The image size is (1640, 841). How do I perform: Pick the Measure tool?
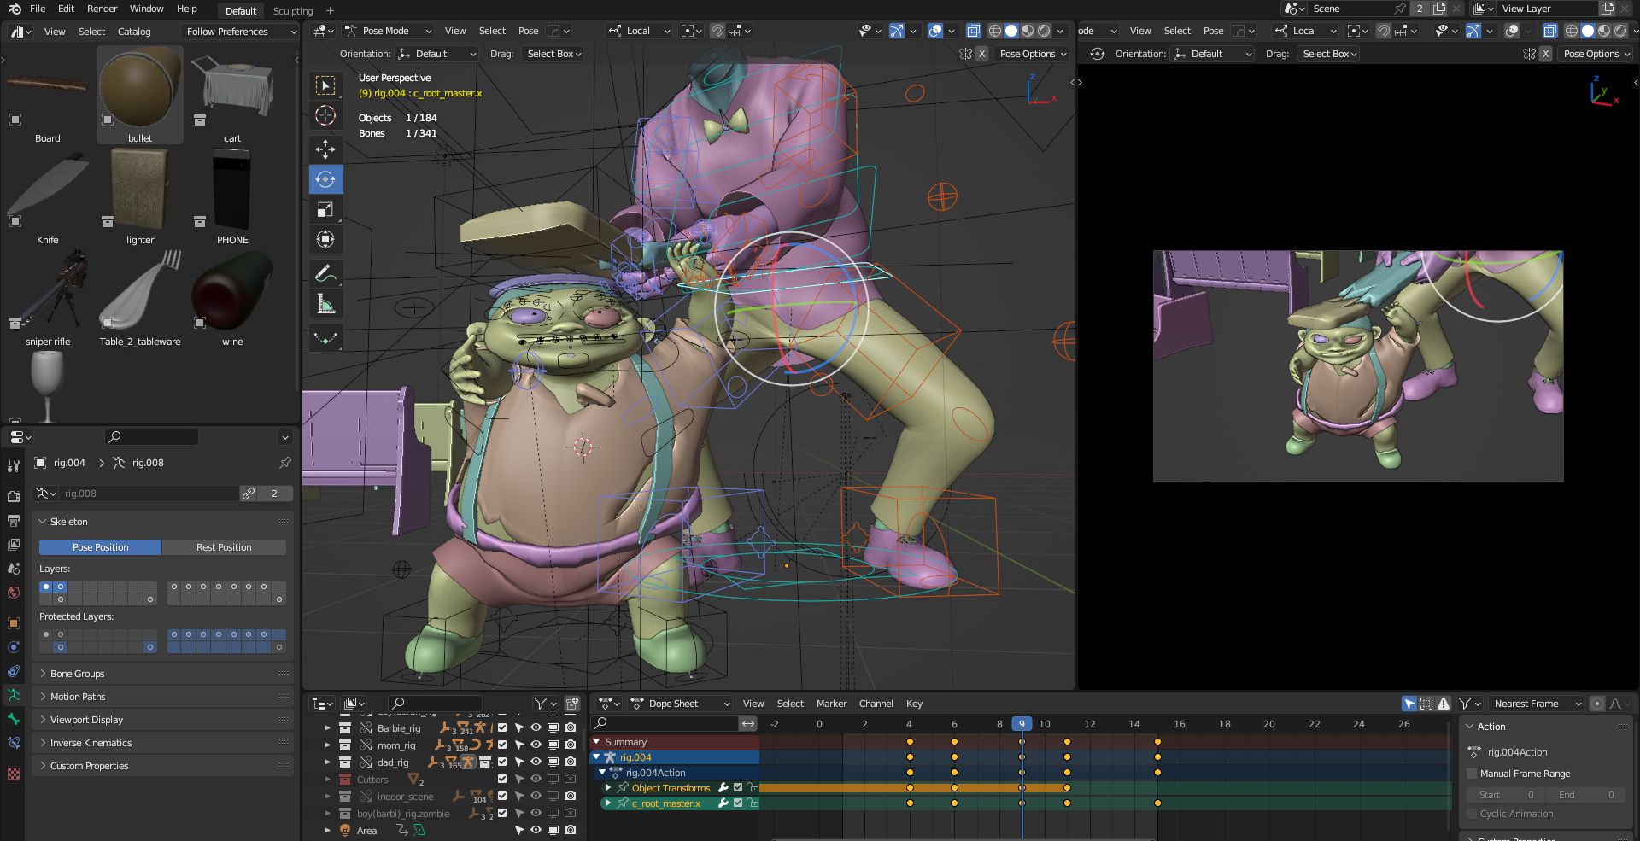point(325,305)
